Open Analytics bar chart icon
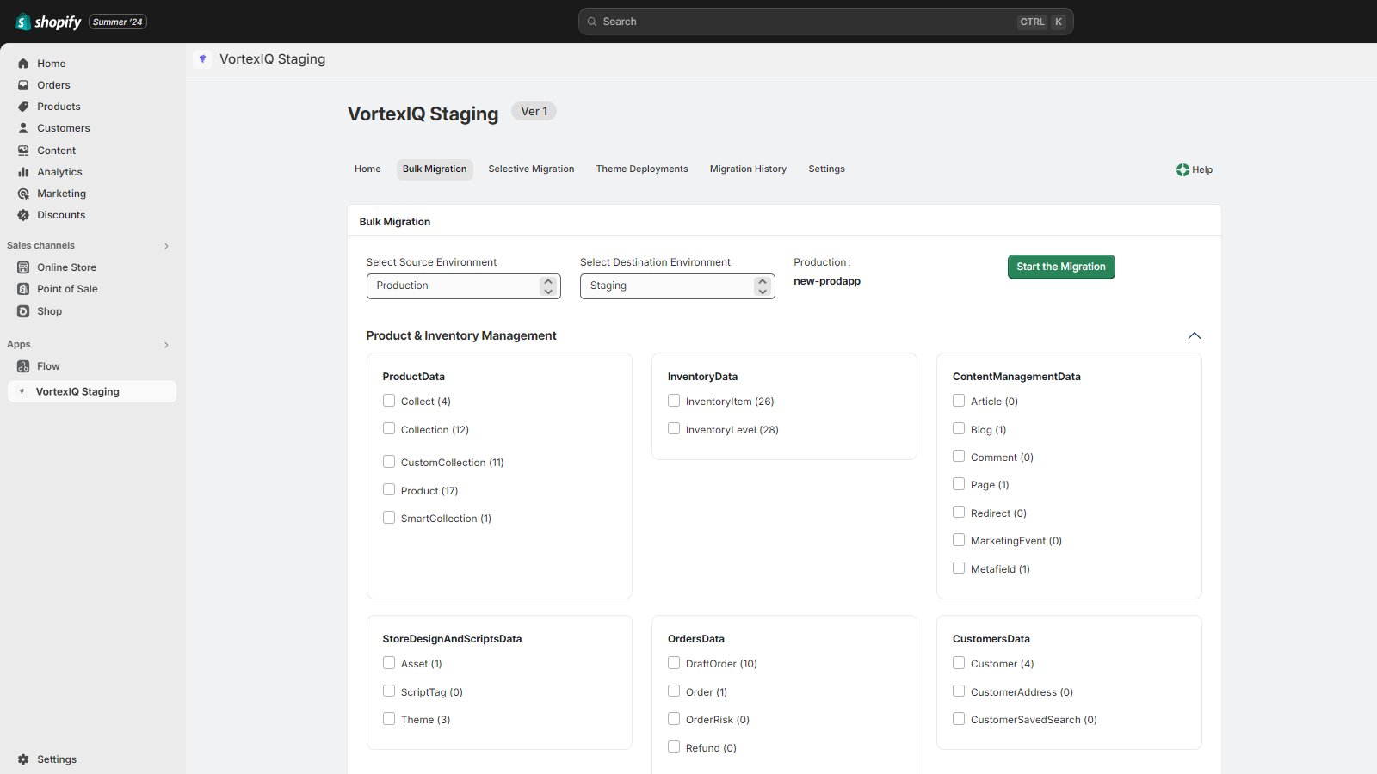This screenshot has height=774, width=1377. pos(23,172)
